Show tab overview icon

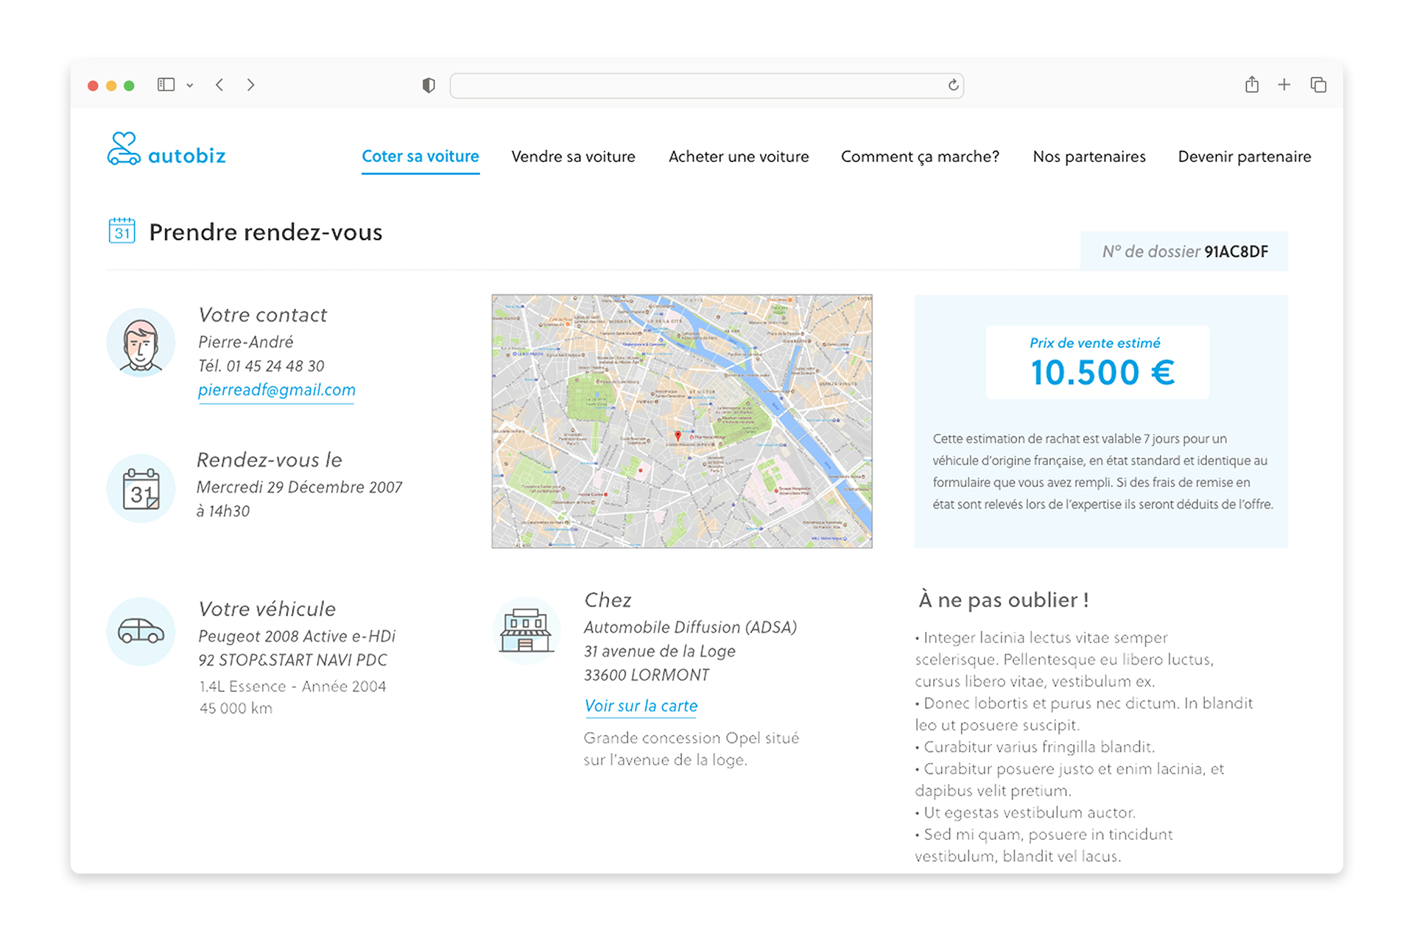coord(1318,85)
